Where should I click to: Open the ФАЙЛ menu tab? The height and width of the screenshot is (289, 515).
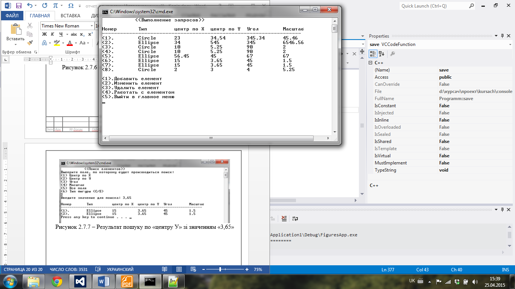click(x=12, y=16)
